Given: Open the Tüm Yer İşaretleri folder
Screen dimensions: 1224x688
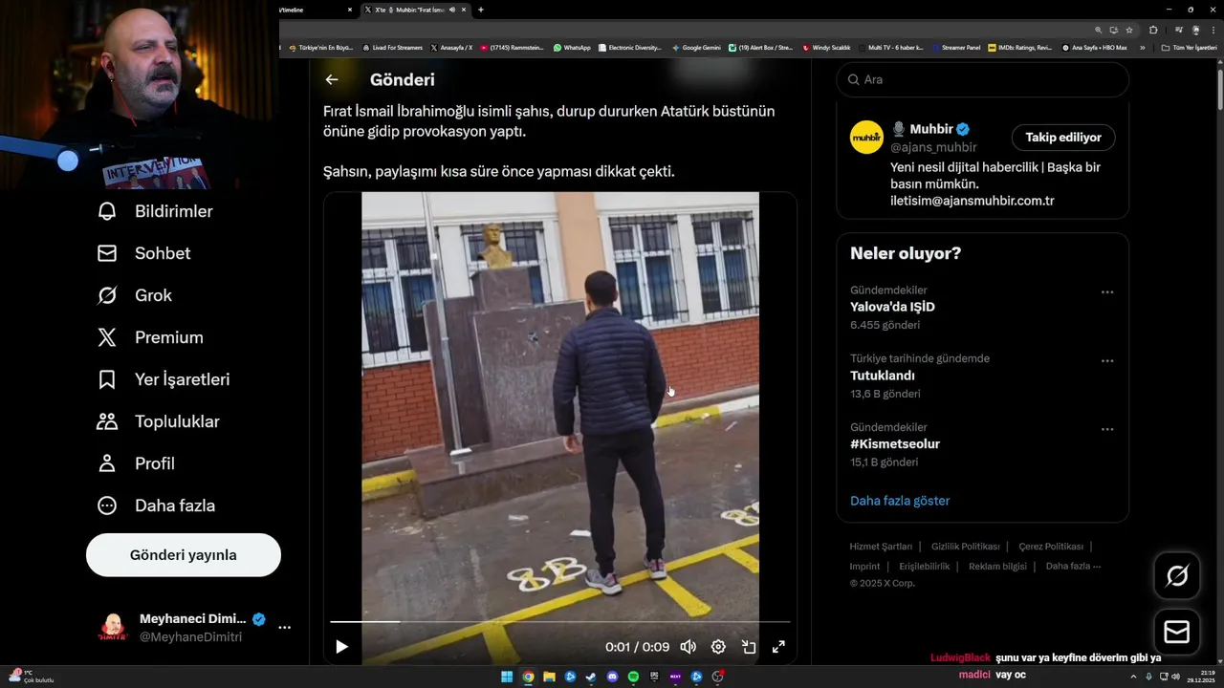Looking at the screenshot, I should pos(1190,47).
